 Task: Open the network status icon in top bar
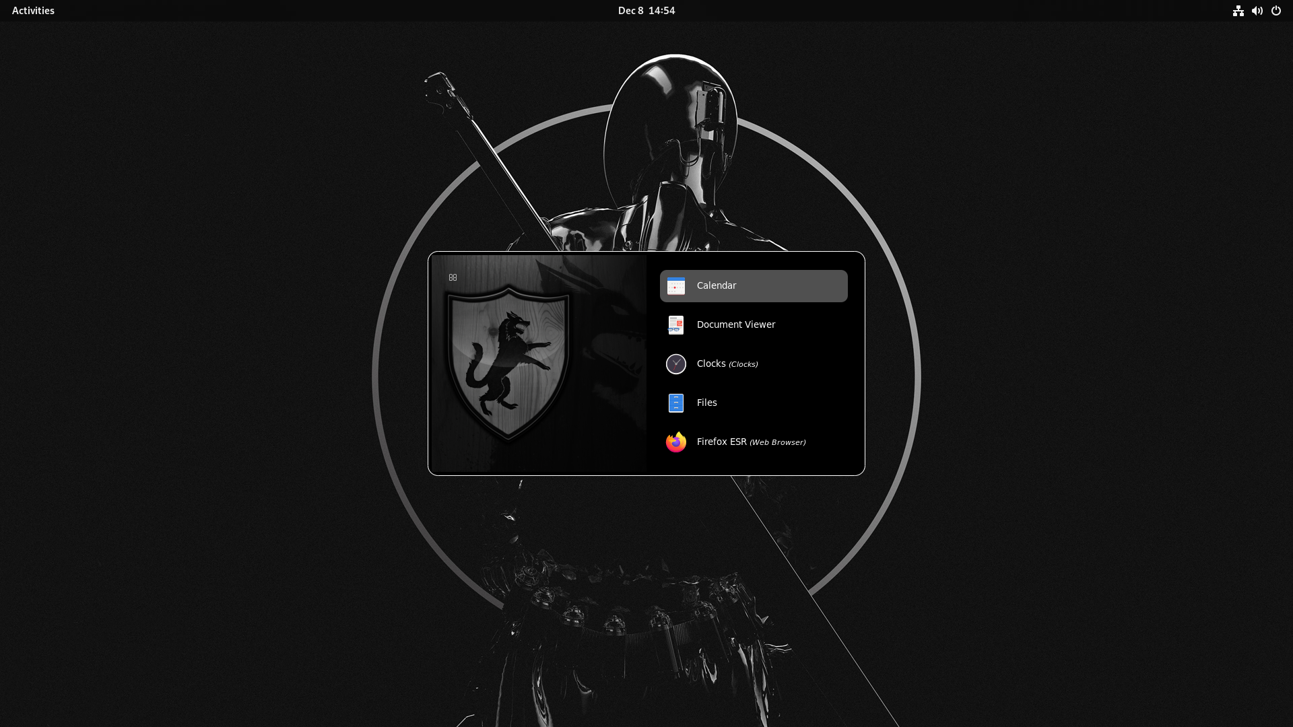point(1238,11)
